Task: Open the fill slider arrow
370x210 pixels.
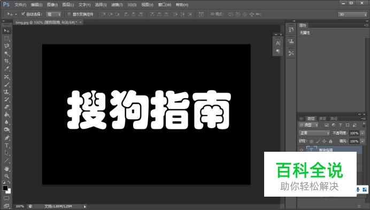Action: point(363,141)
